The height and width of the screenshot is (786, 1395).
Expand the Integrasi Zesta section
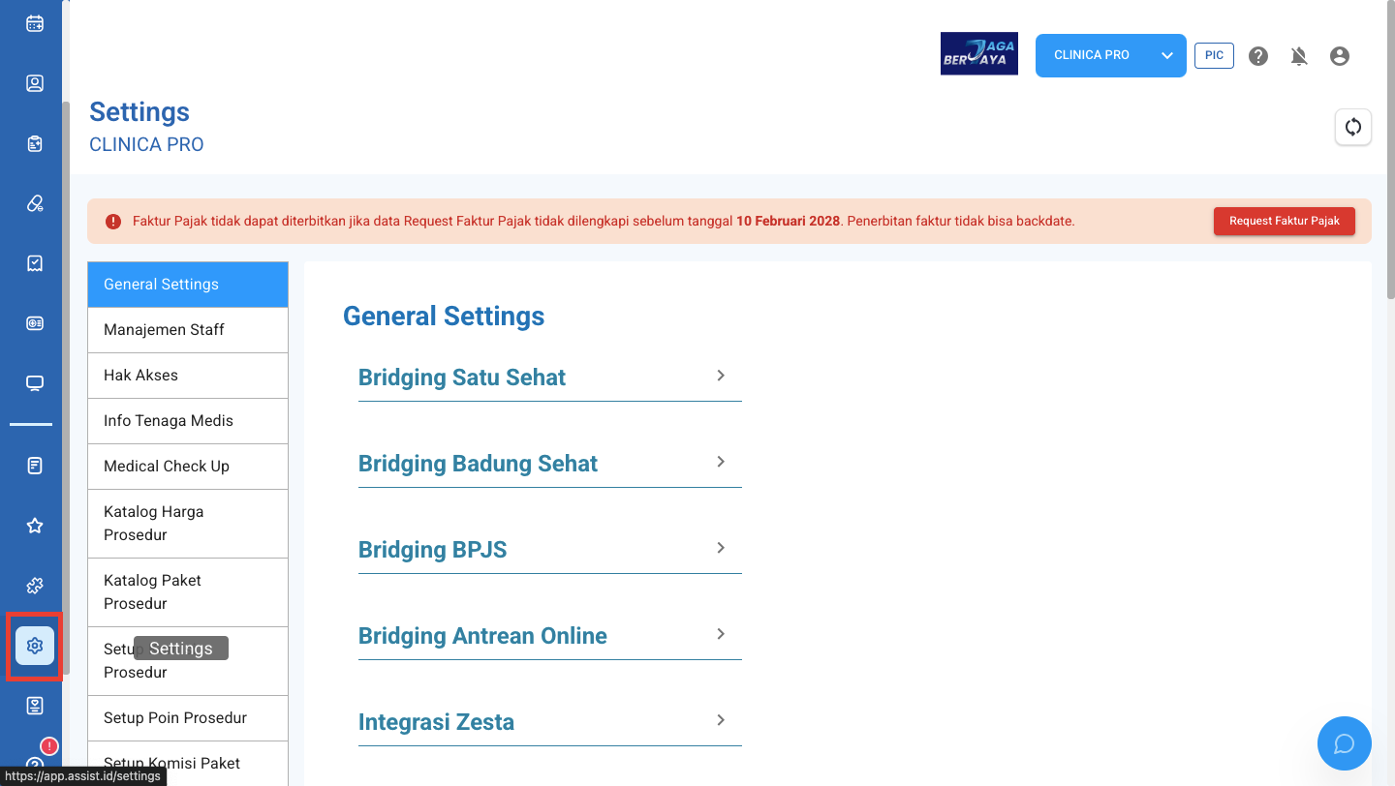pos(549,722)
